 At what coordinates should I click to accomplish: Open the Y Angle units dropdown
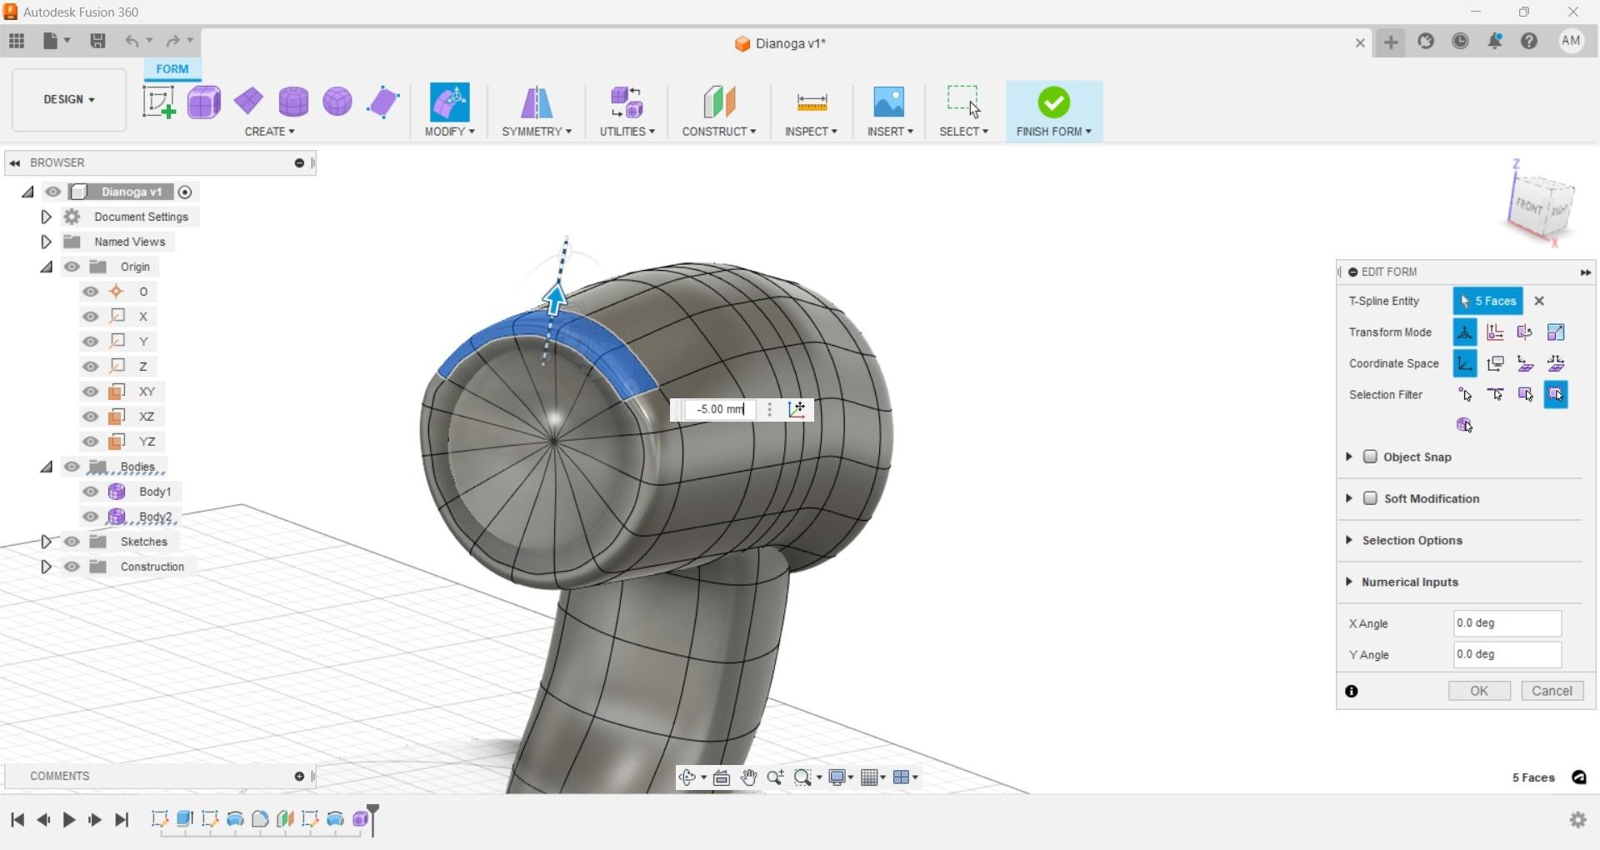[1555, 655]
